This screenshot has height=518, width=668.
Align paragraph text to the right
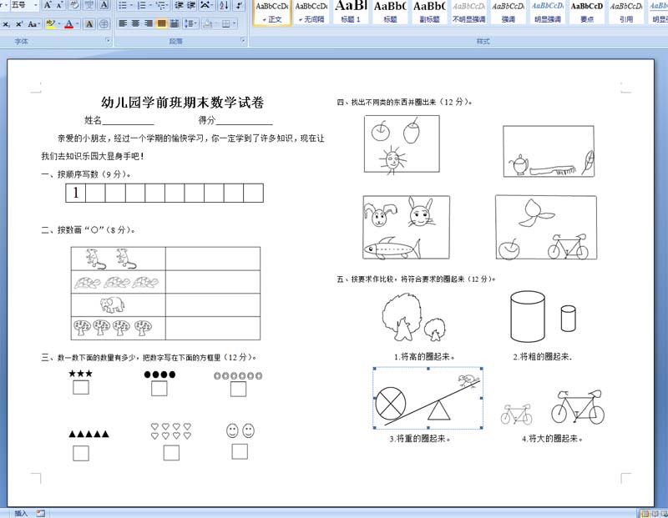tap(149, 24)
